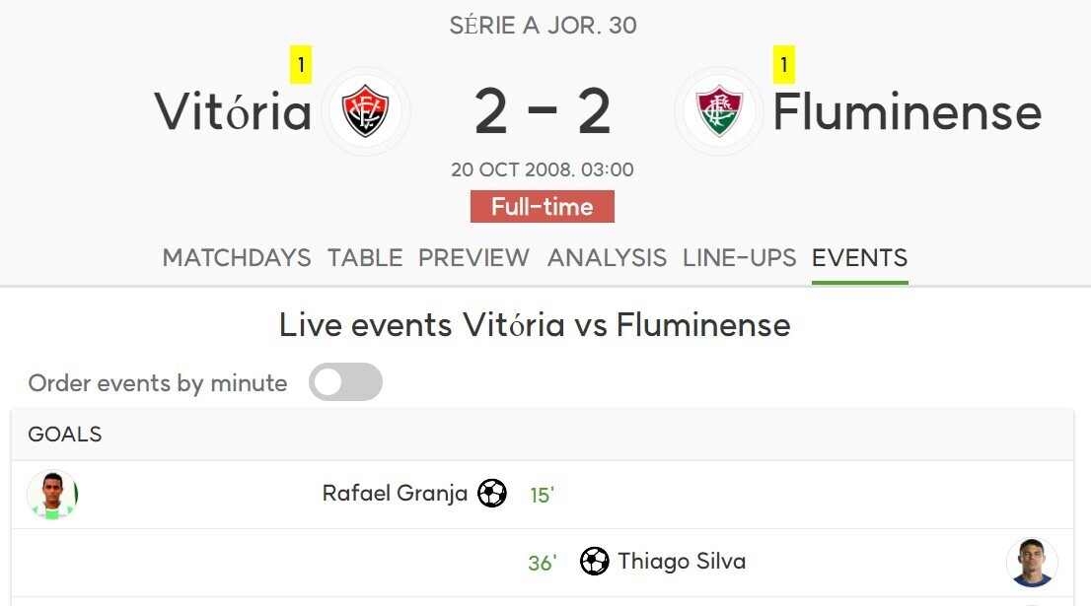
Task: Click the Rafael Granja player name
Action: click(395, 493)
